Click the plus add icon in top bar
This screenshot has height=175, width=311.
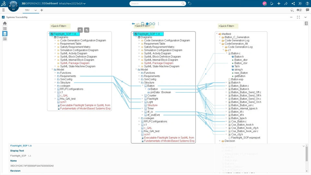[279, 4]
